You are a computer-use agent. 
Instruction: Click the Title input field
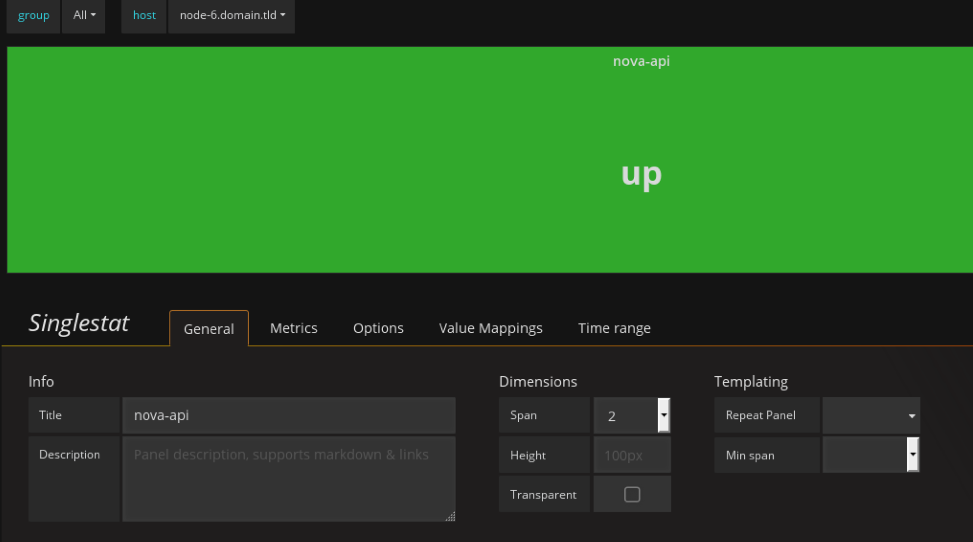pyautogui.click(x=289, y=415)
